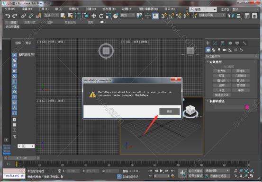Viewport: 262px width, 182px height.
Task: Open the Tools (T) menu
Action: click(x=44, y=9)
